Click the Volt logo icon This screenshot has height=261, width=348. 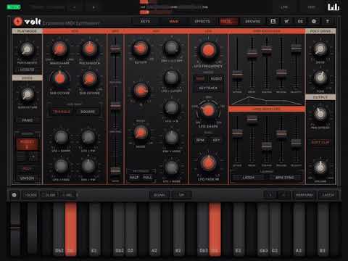point(17,22)
